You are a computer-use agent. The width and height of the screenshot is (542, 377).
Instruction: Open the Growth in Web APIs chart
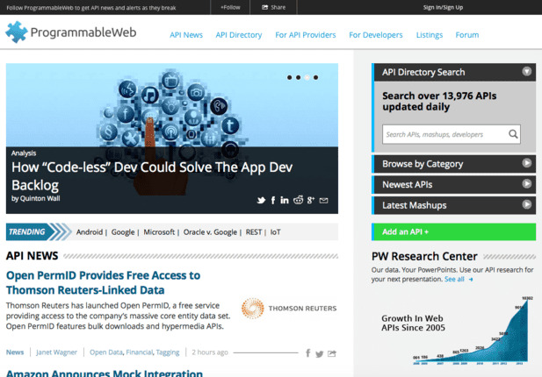tap(453, 333)
